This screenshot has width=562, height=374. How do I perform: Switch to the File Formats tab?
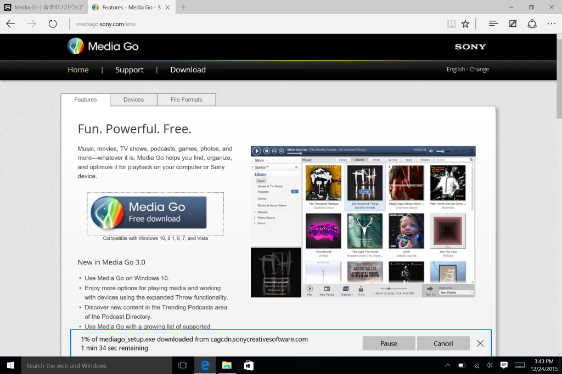tap(187, 100)
